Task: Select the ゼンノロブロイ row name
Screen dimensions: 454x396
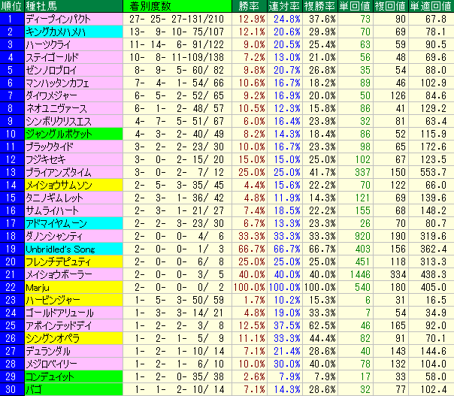Action: (x=51, y=70)
